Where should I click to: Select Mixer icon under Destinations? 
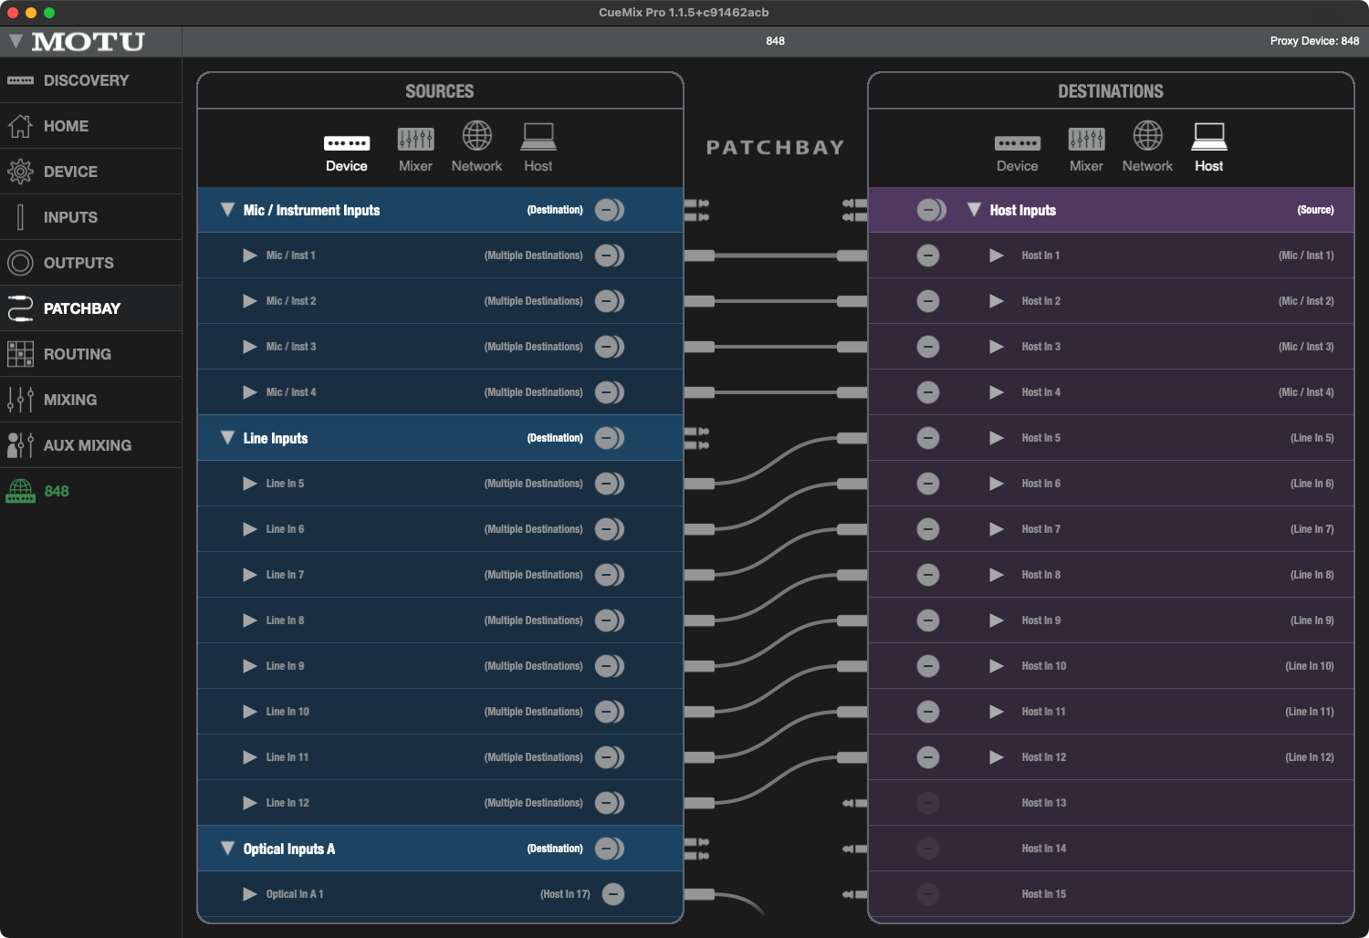[1086, 139]
